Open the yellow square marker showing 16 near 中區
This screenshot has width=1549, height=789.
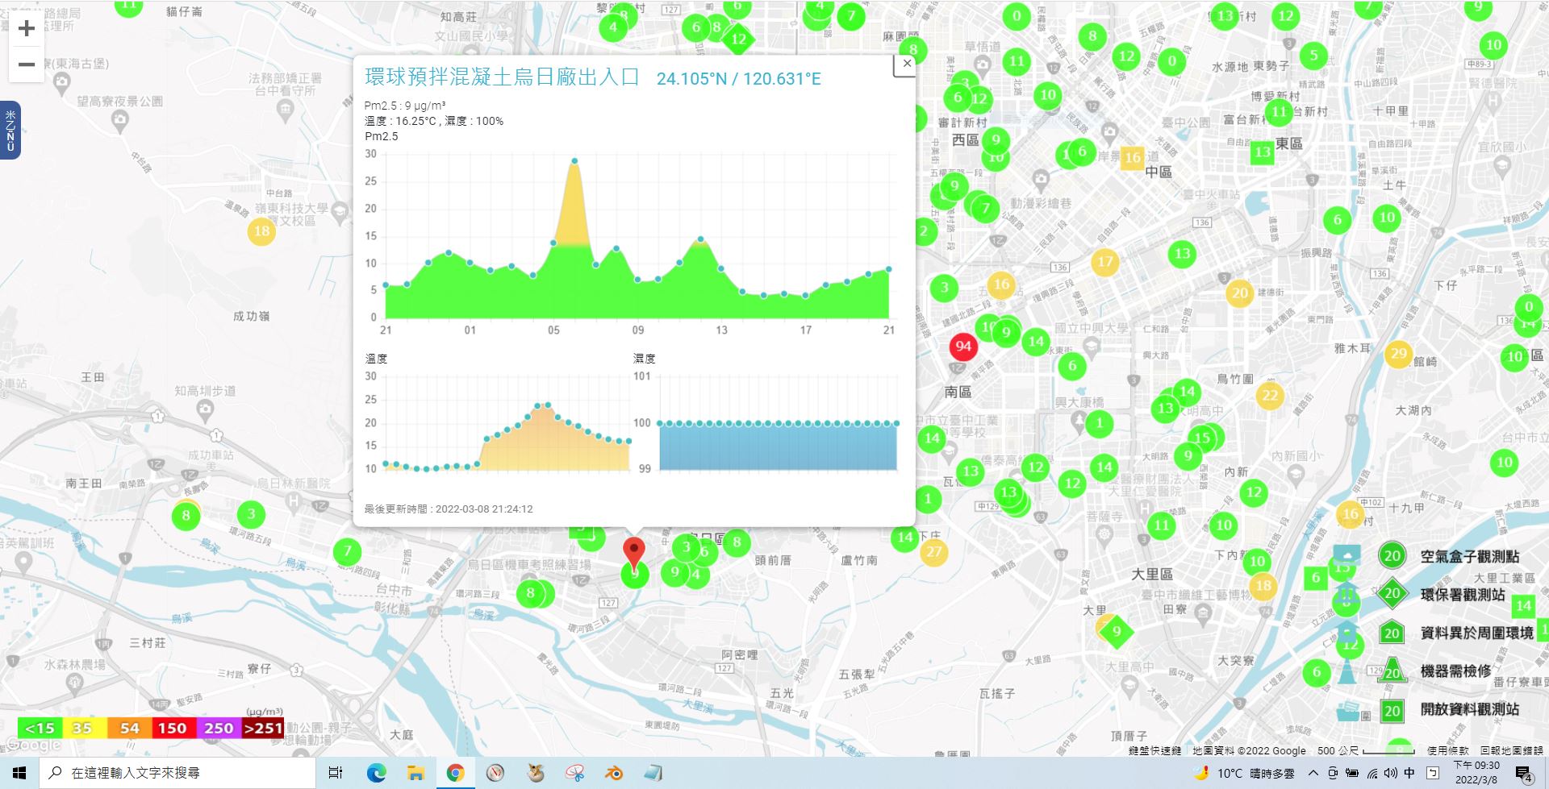(x=1133, y=158)
